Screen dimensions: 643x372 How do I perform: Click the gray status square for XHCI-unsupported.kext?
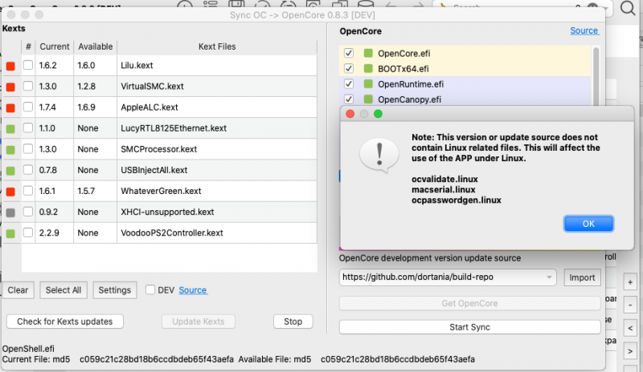point(10,212)
